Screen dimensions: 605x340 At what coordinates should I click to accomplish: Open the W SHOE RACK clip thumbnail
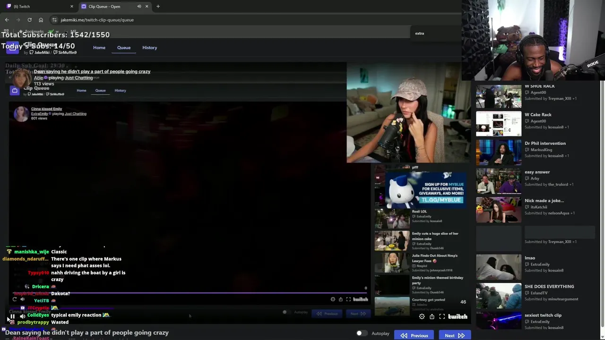499,96
